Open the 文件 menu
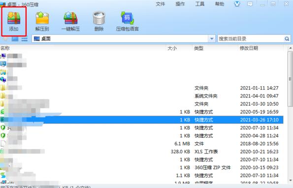 [x=161, y=4]
